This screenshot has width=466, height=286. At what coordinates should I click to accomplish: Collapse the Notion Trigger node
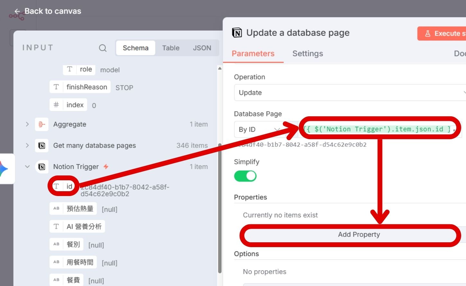27,167
